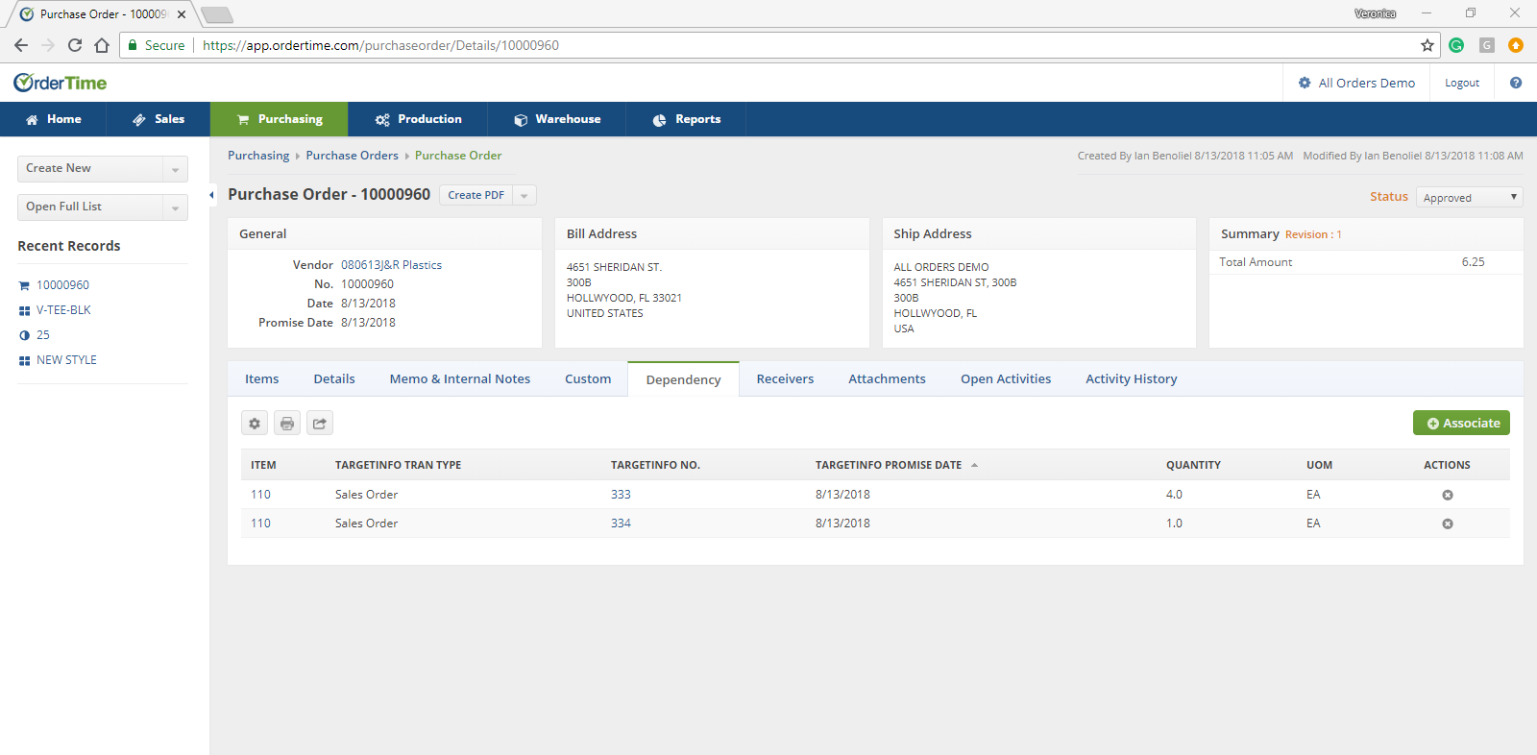Expand the Create PDF options arrow

click(x=525, y=195)
